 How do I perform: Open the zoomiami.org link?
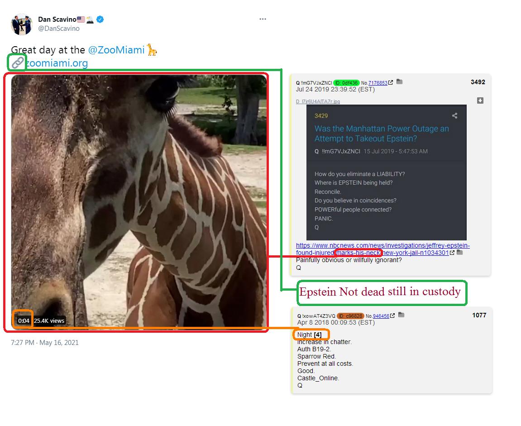(x=57, y=63)
